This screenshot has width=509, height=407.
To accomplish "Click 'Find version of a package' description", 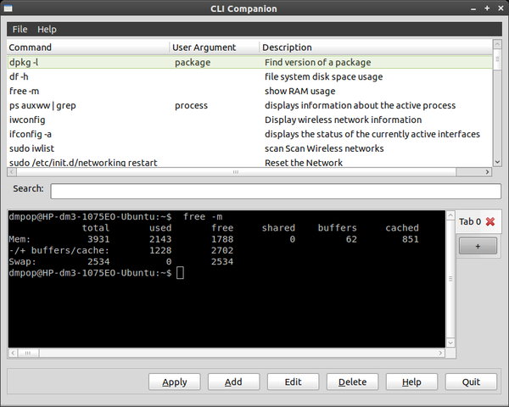I will (318, 62).
